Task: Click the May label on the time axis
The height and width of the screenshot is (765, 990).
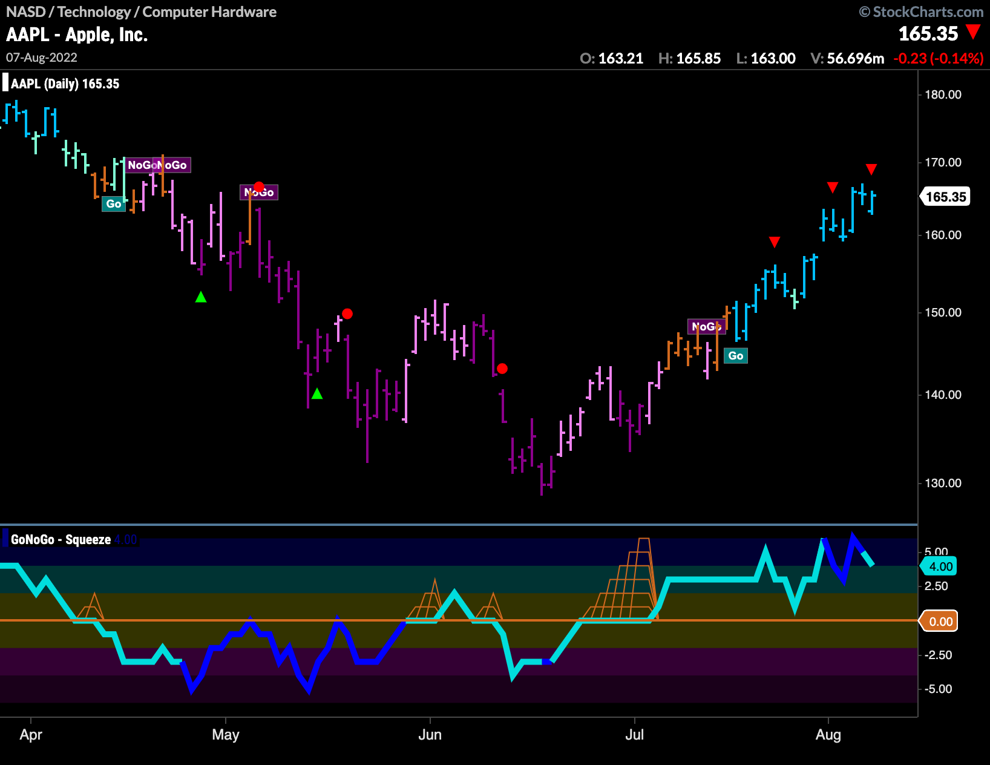Action: [226, 735]
